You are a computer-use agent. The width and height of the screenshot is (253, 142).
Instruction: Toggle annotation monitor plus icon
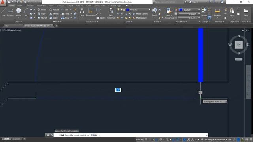[x=230, y=139]
